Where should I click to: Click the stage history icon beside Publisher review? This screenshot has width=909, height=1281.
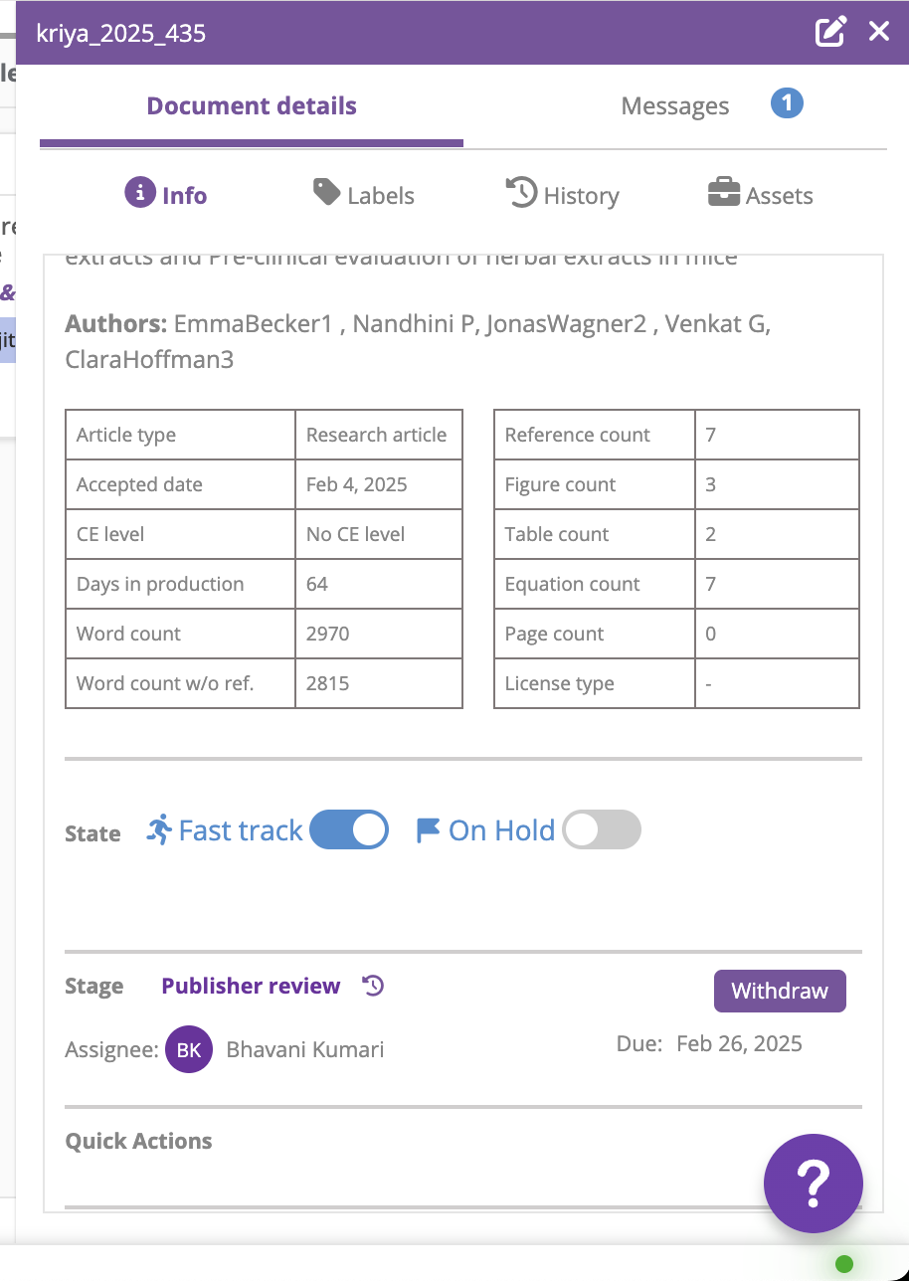pos(373,986)
